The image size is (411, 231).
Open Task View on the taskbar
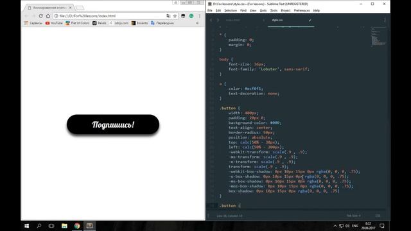pyautogui.click(x=51, y=226)
